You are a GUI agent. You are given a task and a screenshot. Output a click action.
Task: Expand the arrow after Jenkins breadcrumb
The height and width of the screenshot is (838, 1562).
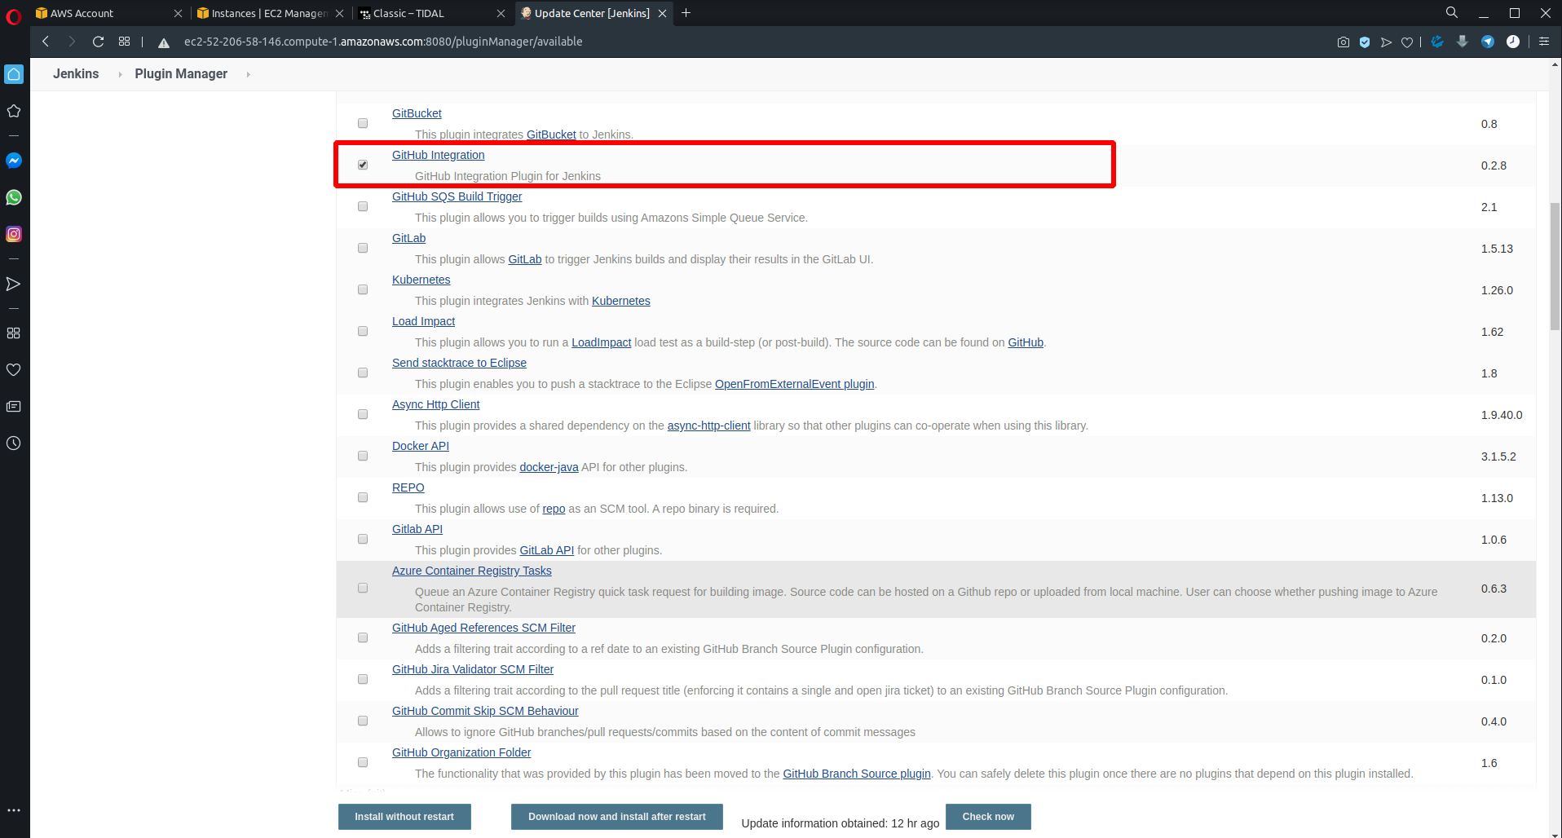(x=120, y=74)
